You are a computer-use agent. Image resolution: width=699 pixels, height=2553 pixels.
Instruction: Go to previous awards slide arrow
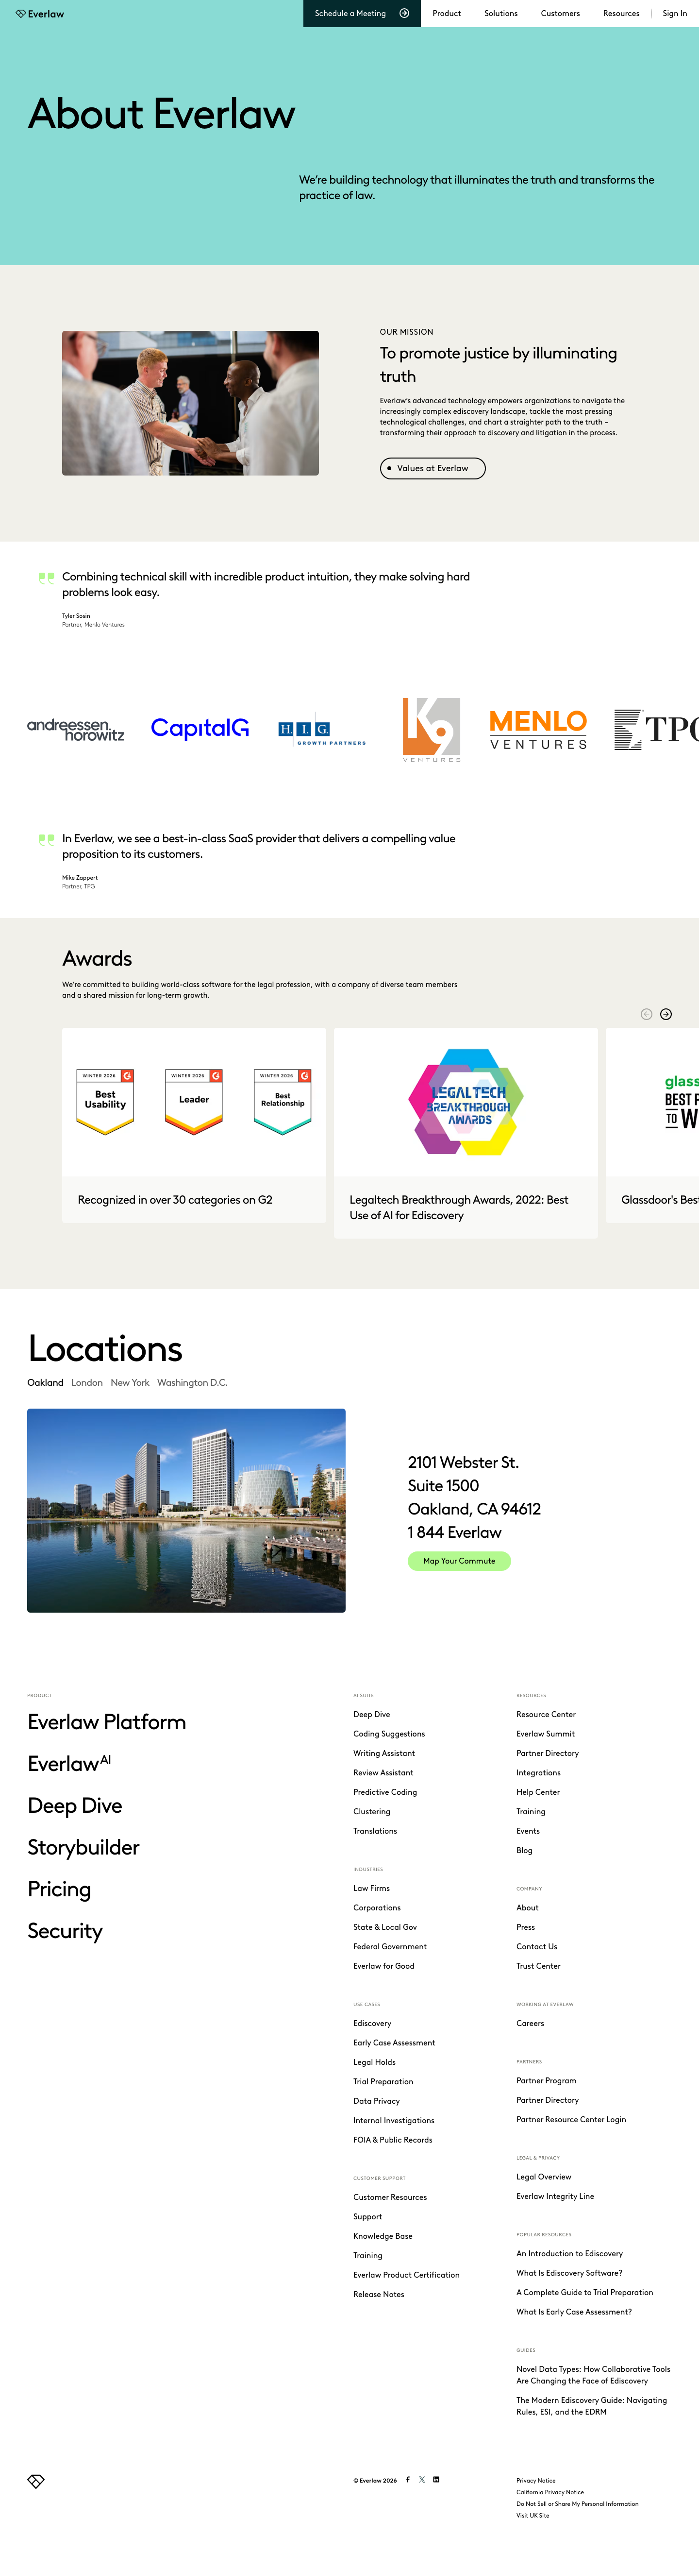pos(647,1014)
